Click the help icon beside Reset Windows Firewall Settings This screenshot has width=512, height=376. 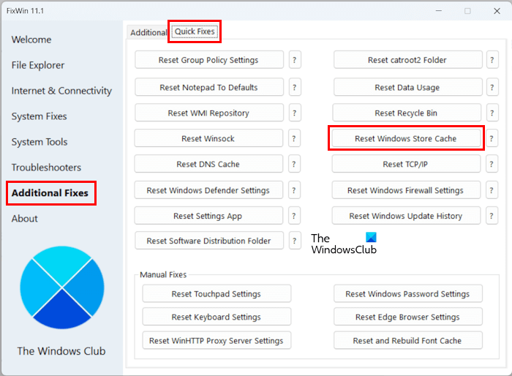tap(492, 190)
